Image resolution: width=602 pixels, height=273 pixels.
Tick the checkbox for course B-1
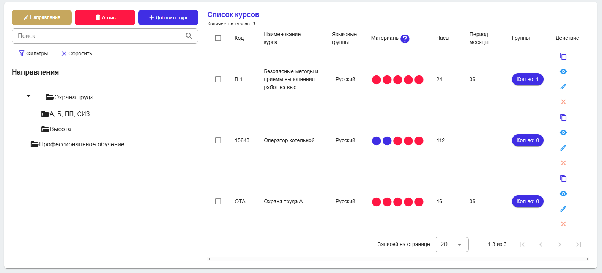tap(218, 79)
